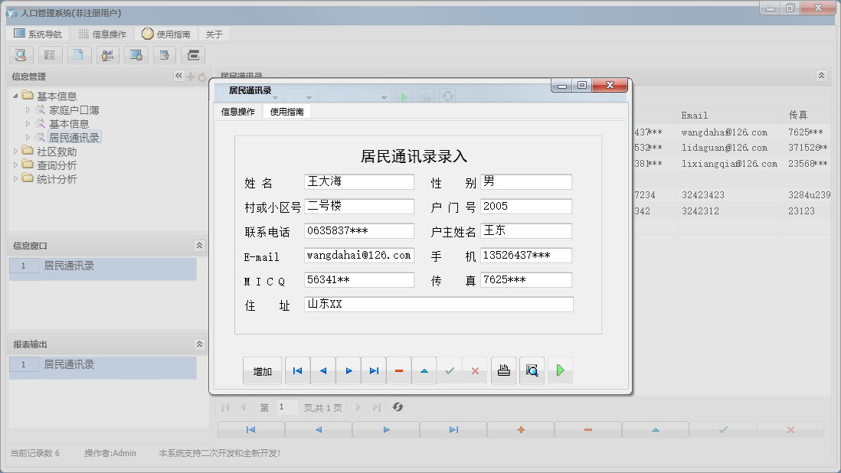841x473 pixels.
Task: Open the 关于 menu
Action: pos(214,34)
